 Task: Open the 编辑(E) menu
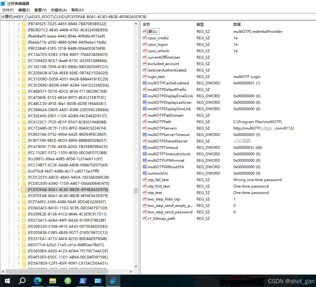[24, 10]
